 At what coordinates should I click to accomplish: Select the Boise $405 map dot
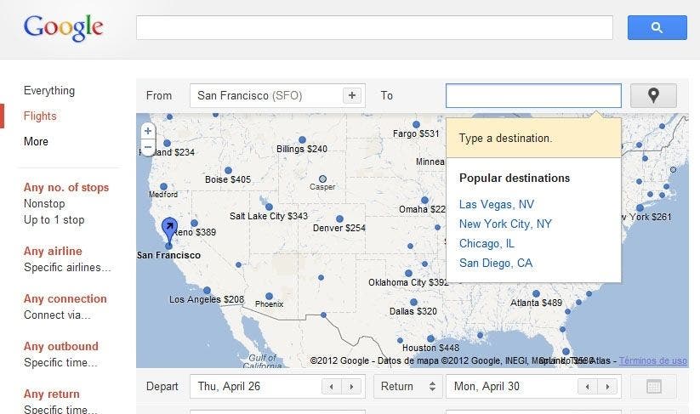click(x=228, y=170)
